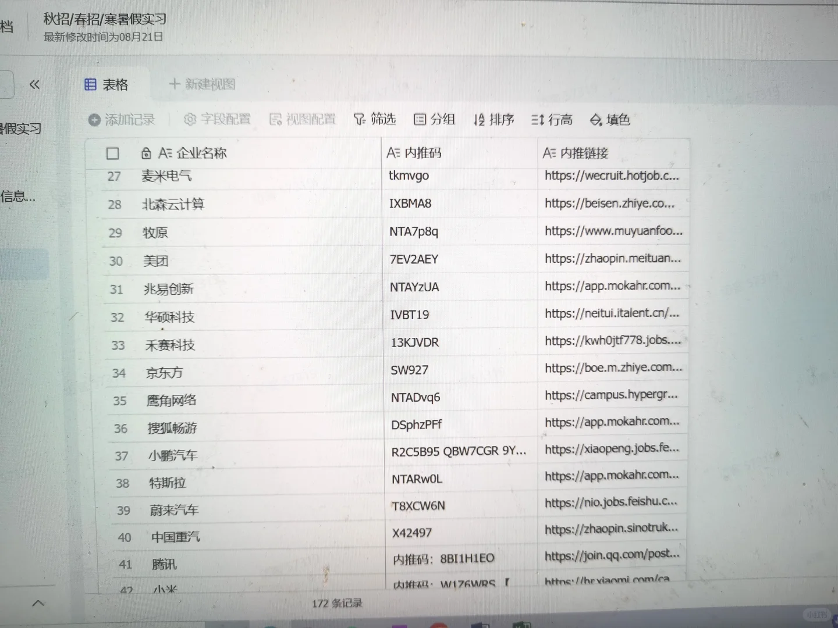Open the 分组 grouping option
The height and width of the screenshot is (628, 838).
[x=434, y=119]
